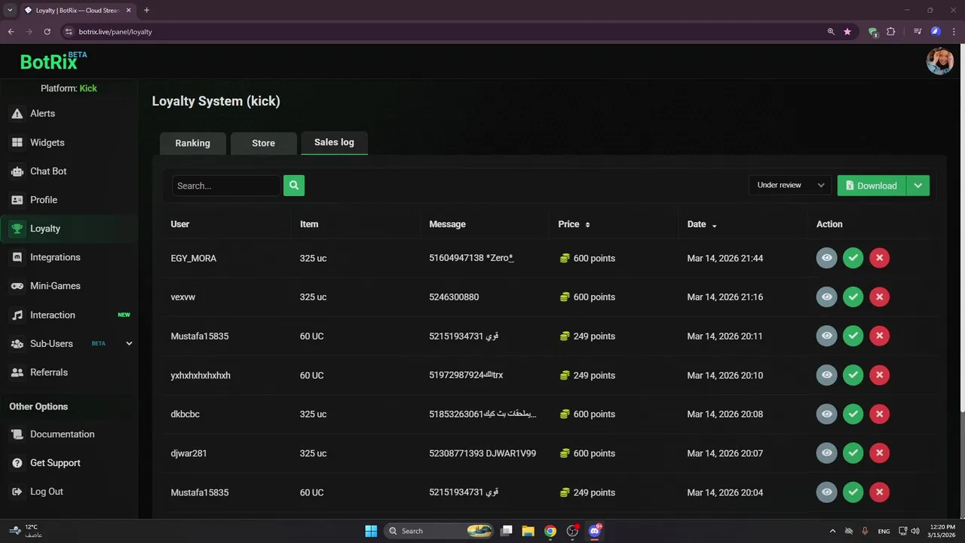
Task: Click message 52308771393 DJWAR1V99
Action: pyautogui.click(x=482, y=453)
